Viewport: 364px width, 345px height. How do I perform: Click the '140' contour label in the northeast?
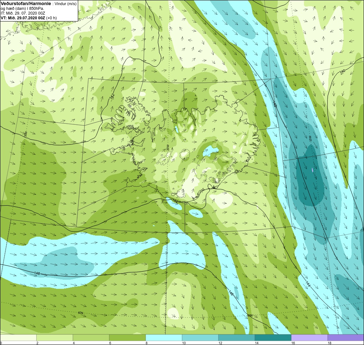coord(342,72)
